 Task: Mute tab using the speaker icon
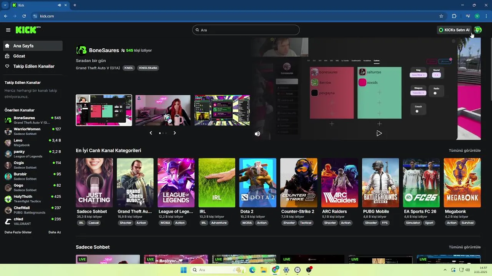point(60,5)
